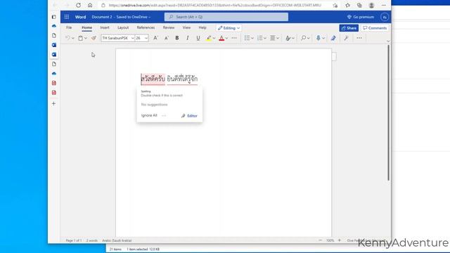Open the Comments pane
This screenshot has width=450, height=253.
[x=375, y=28]
